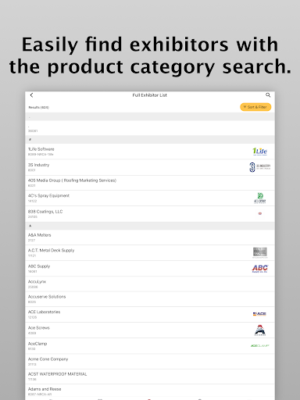Click the ACE Laboratories logo
300x400 pixels.
tap(259, 314)
